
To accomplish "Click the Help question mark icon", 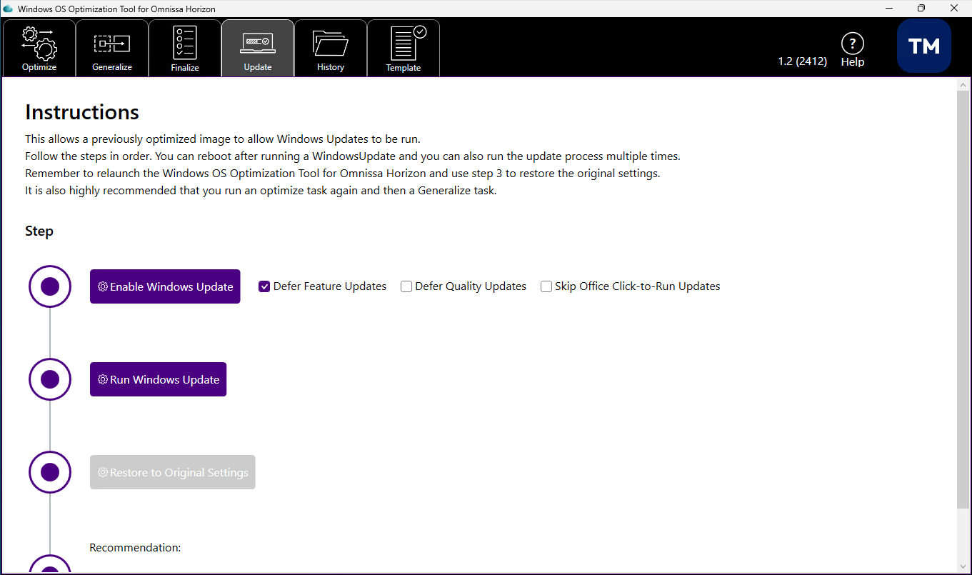I will tap(853, 44).
